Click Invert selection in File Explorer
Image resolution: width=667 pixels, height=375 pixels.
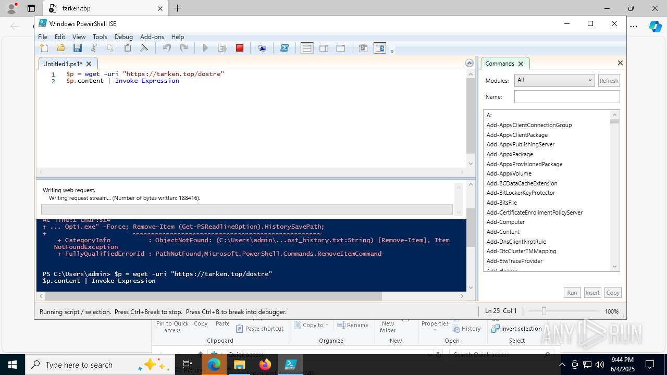(516, 329)
